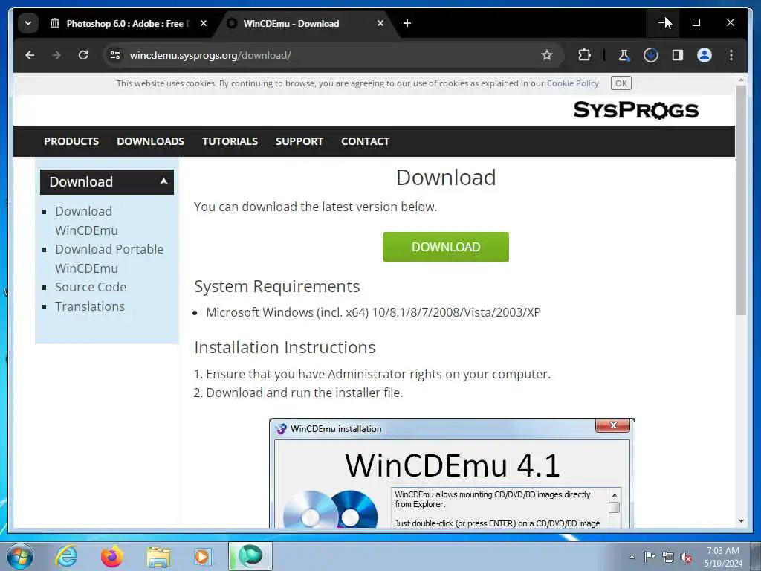Screen dimensions: 761x571
Task: Bookmark this page with the star icon
Action: click(x=547, y=55)
